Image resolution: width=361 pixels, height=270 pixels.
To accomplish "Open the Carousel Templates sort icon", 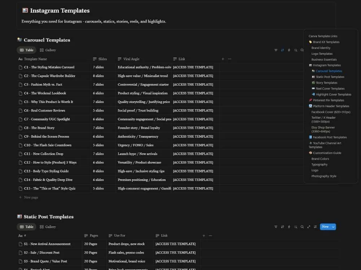I will pyautogui.click(x=282, y=50).
